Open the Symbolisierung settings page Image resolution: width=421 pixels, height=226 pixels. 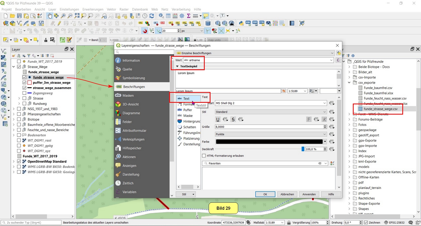[x=133, y=78]
